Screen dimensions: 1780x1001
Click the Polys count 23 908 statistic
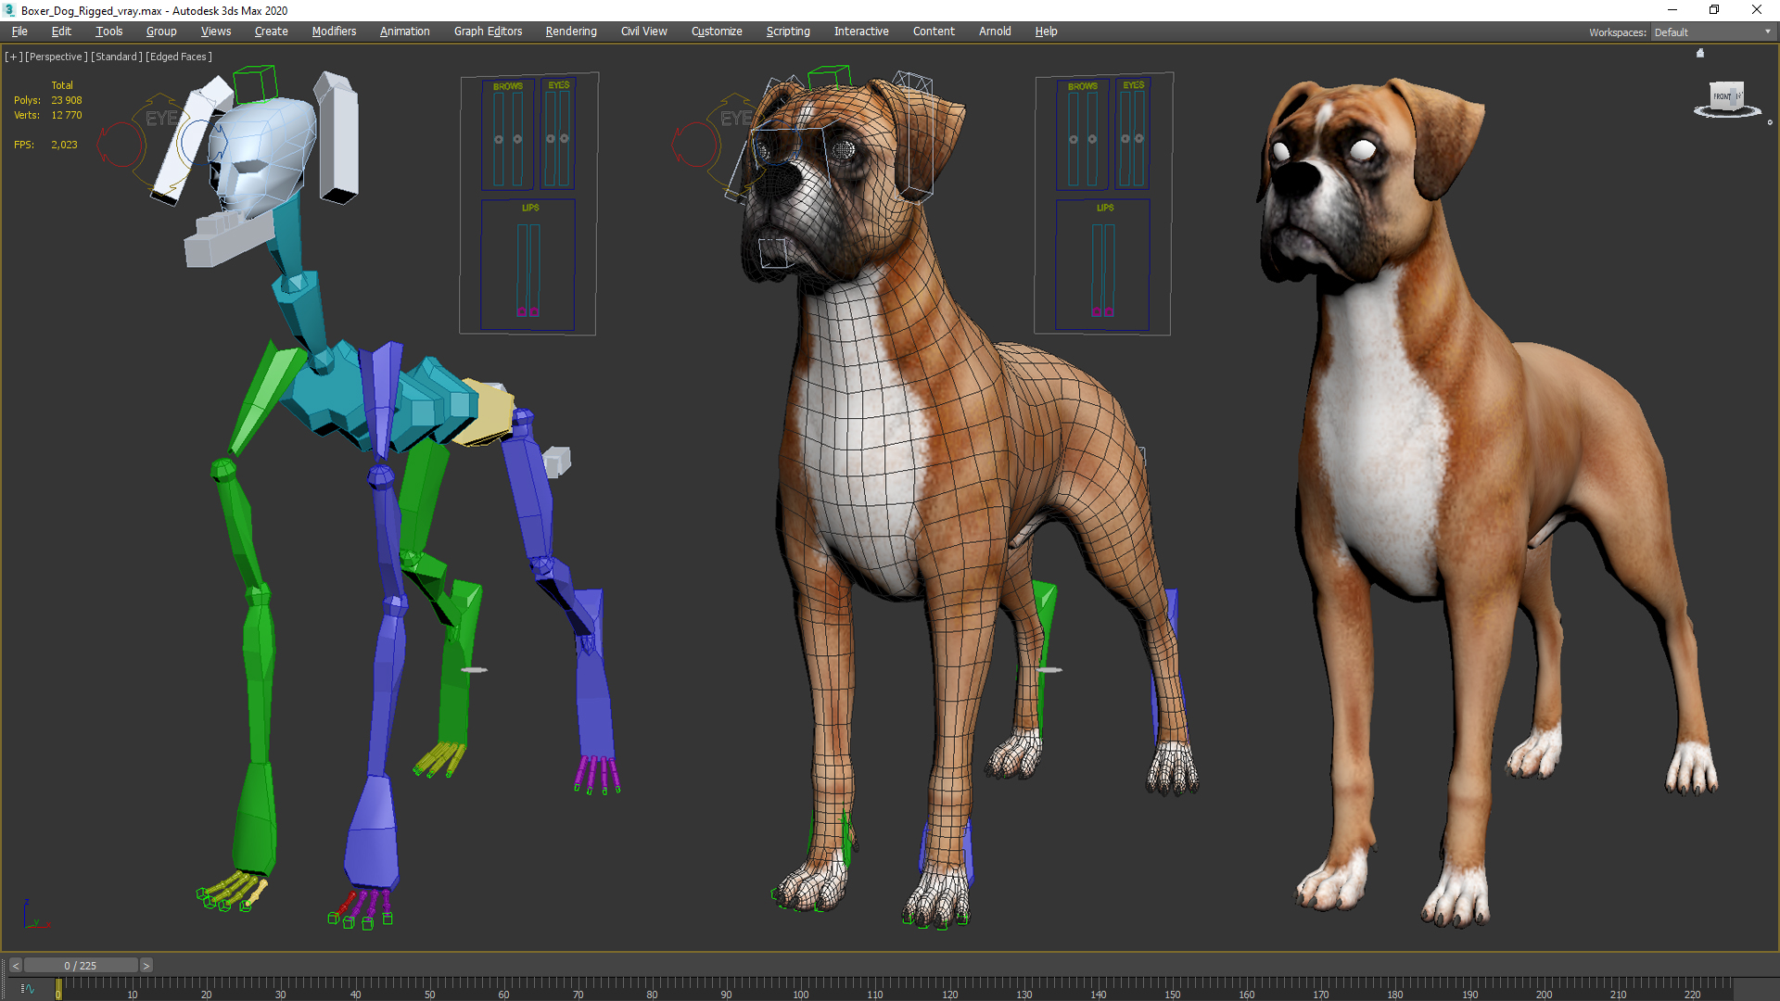point(67,100)
